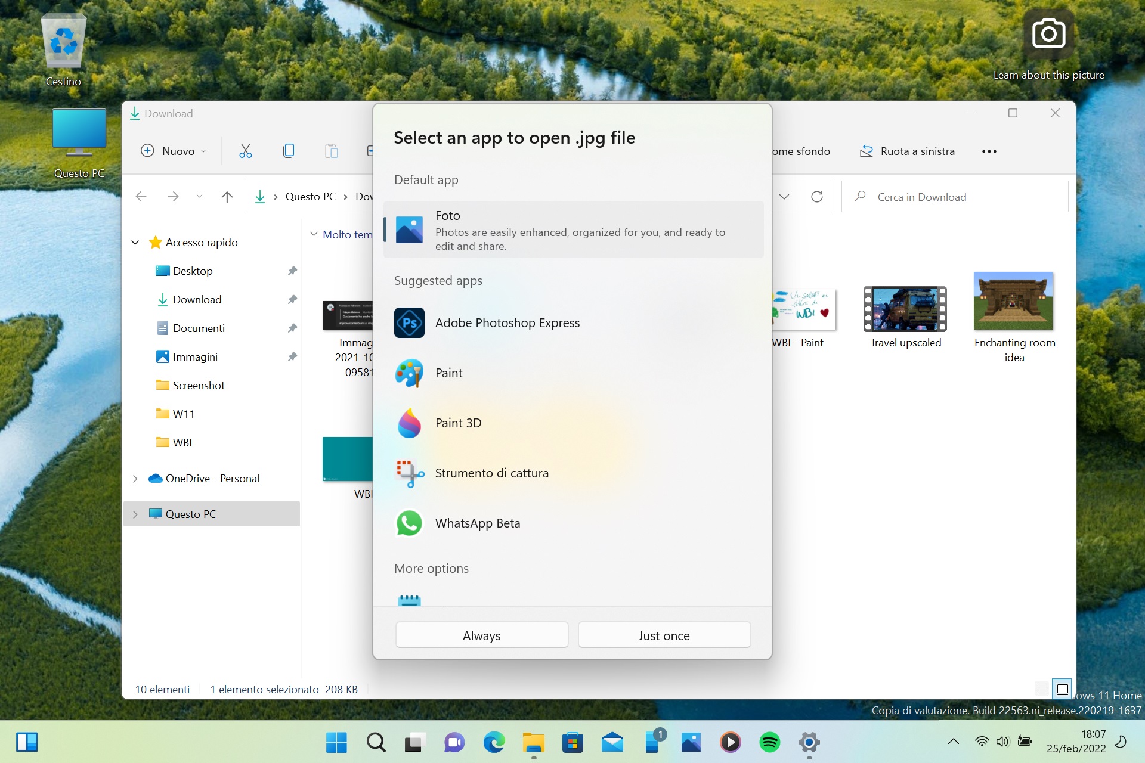
Task: Switch to details list view
Action: 1042,688
